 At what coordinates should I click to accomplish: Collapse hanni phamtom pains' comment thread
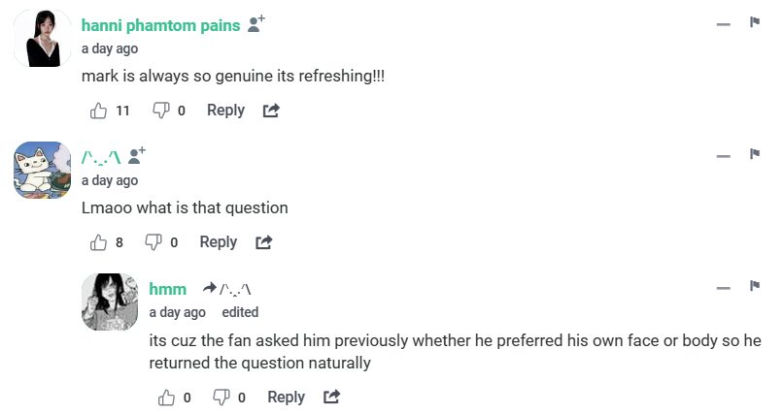[x=723, y=23]
